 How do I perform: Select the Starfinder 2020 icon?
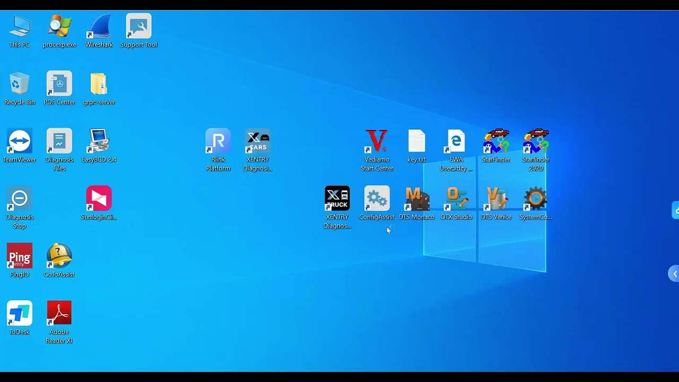536,141
